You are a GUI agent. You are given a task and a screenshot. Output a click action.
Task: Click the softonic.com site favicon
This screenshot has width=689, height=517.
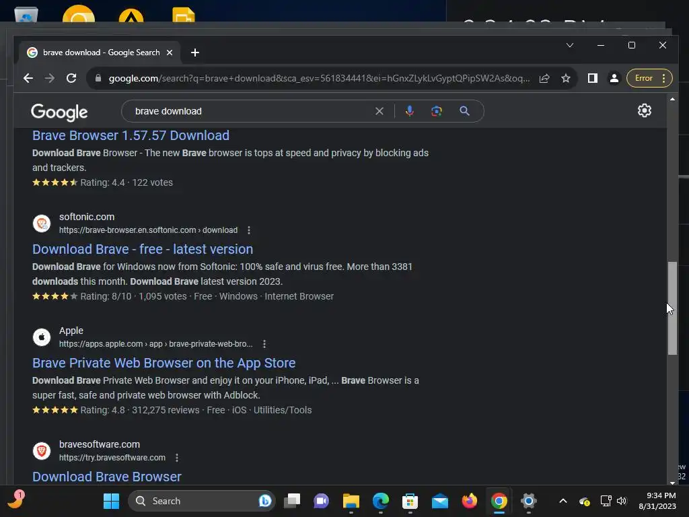42,223
